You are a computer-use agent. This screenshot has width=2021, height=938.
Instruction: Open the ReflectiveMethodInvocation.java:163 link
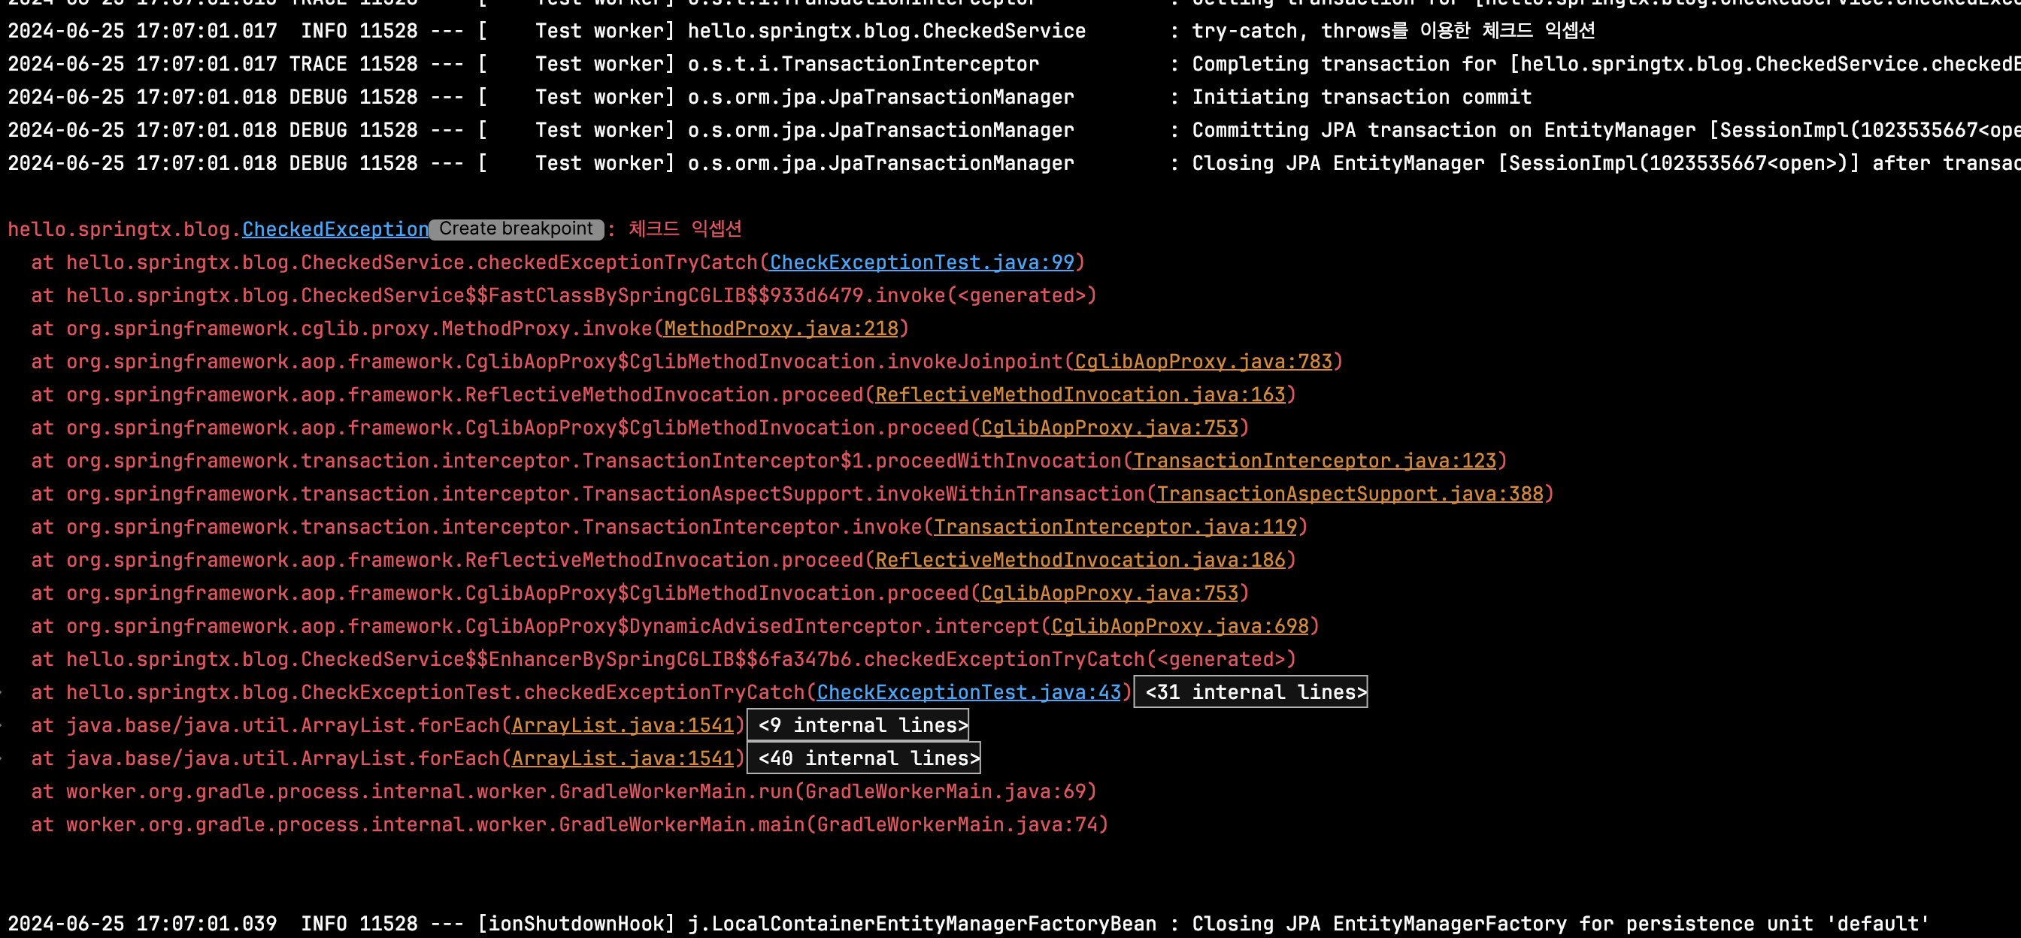(x=1080, y=395)
